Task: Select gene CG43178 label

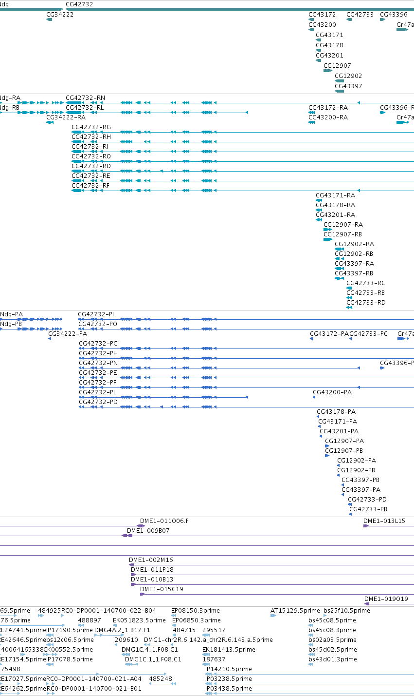Action: click(329, 45)
